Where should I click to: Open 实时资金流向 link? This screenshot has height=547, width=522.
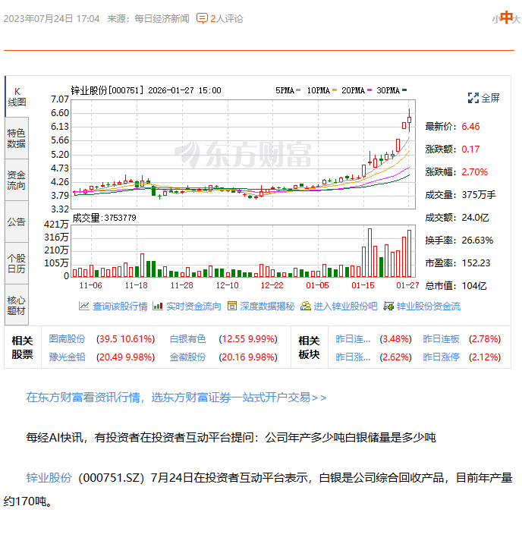[x=193, y=307]
